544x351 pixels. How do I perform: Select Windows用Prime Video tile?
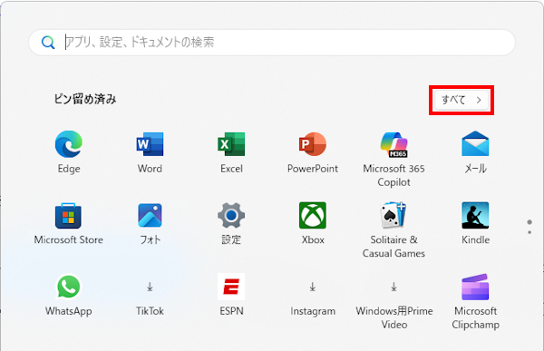(393, 287)
